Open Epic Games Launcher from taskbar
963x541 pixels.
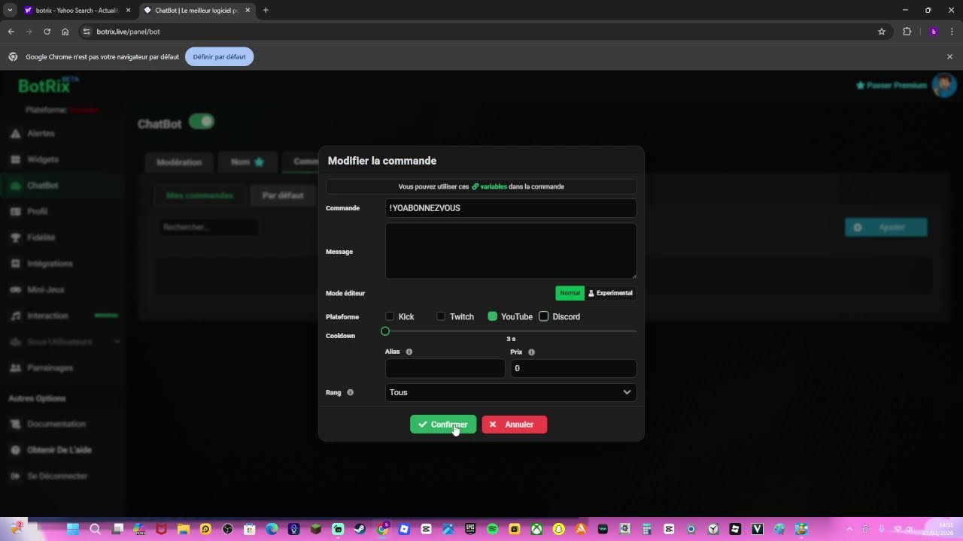[470, 529]
